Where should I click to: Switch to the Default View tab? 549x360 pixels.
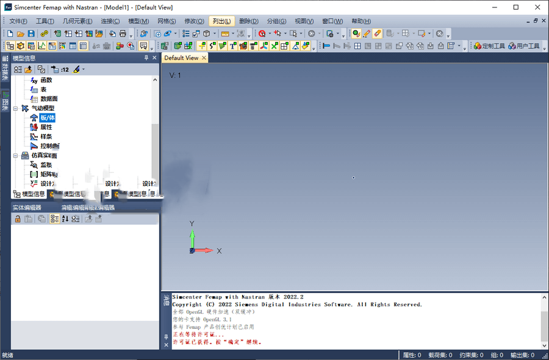[x=181, y=58]
